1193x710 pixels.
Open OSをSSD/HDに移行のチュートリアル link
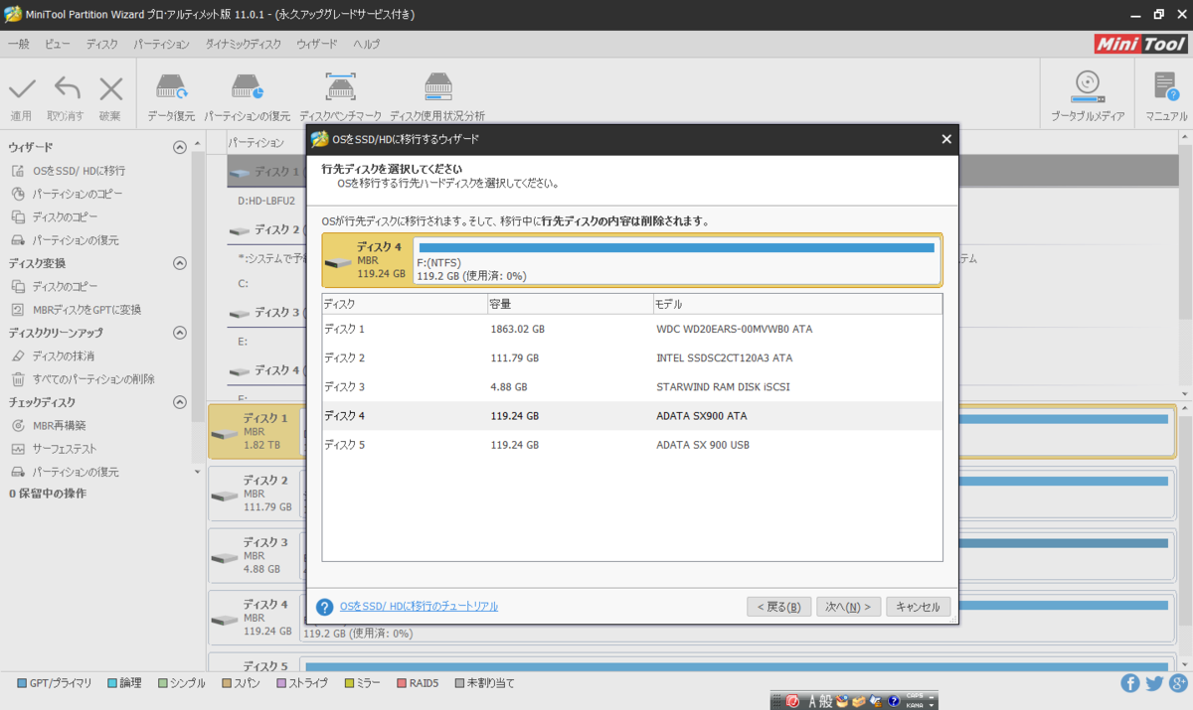pos(419,606)
